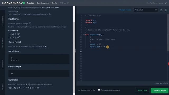Click the panel splitter handle
This screenshot has height=95, width=169.
point(76,50)
